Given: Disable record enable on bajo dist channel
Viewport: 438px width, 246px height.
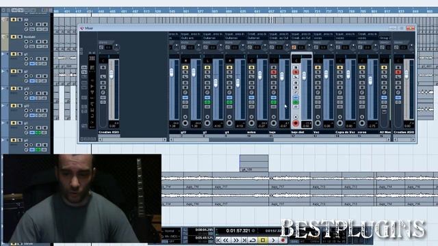Looking at the screenshot, I should pos(296,123).
